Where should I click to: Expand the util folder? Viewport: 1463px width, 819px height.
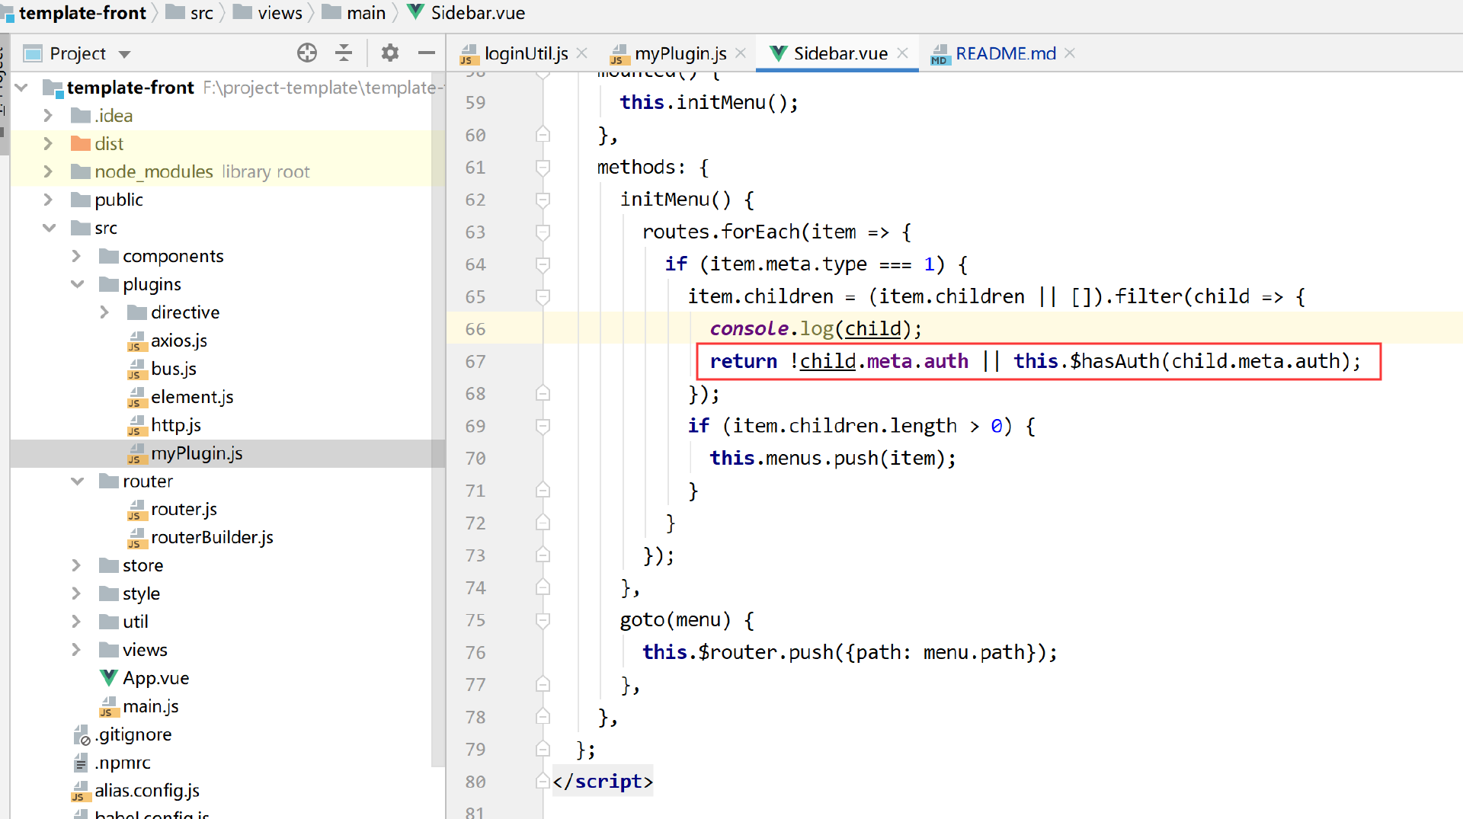tap(77, 622)
